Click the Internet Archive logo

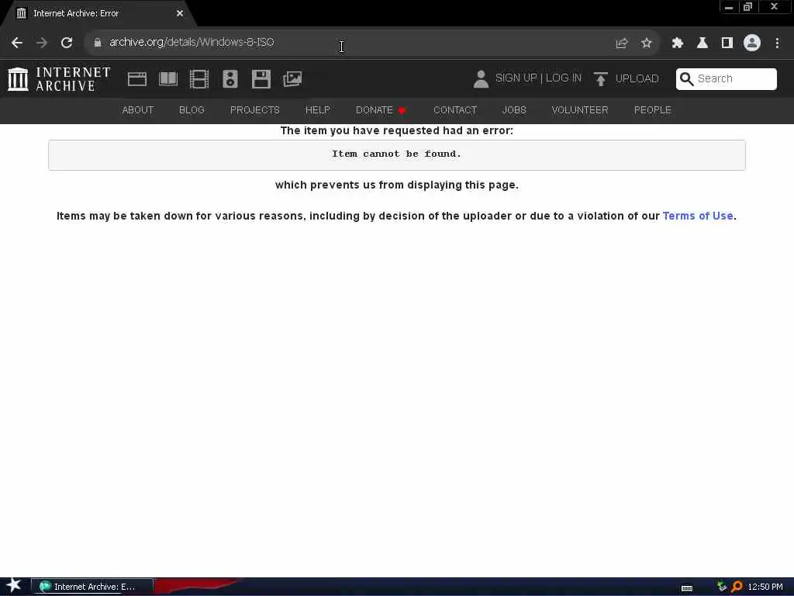(x=59, y=79)
